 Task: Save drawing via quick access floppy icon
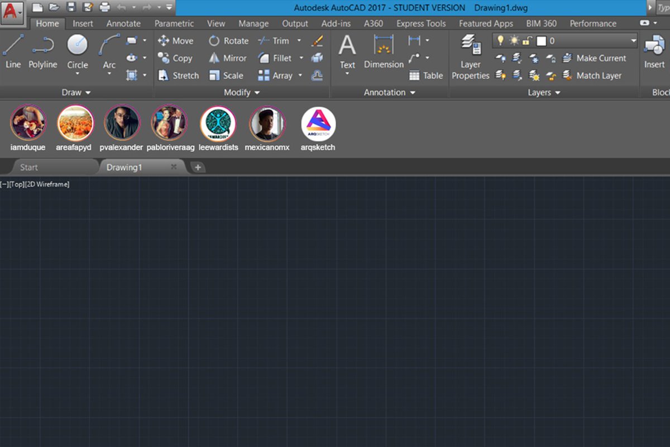pyautogui.click(x=71, y=7)
